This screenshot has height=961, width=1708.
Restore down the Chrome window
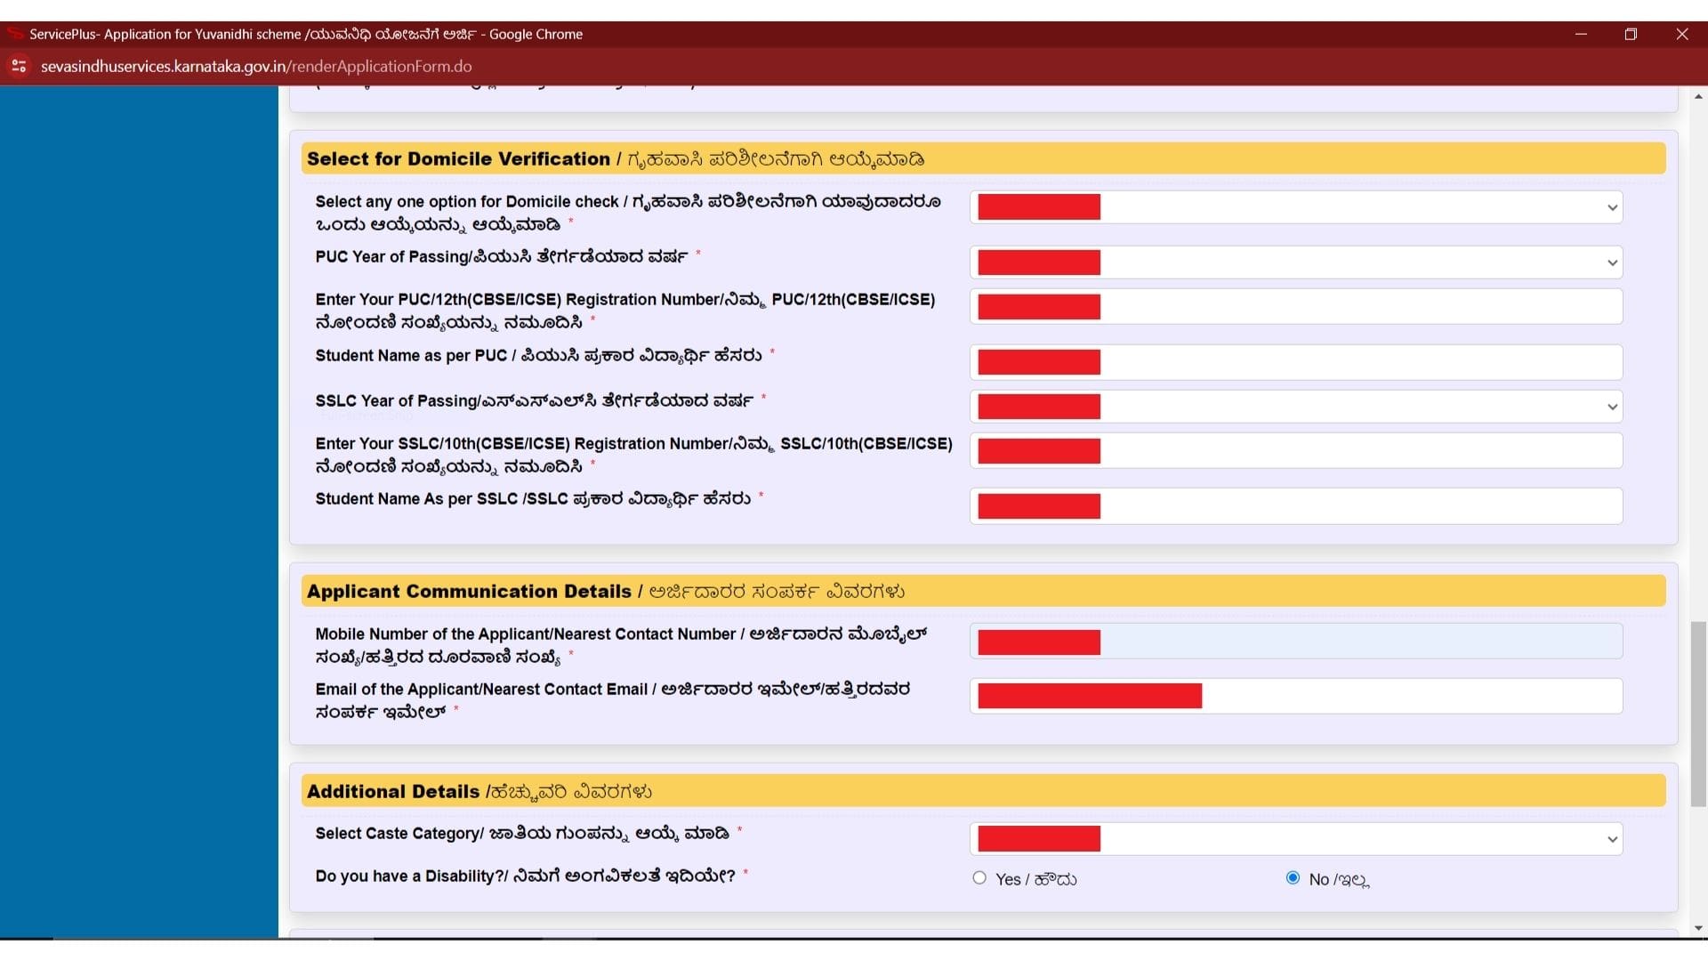click(1631, 34)
